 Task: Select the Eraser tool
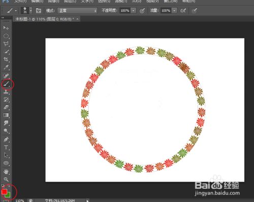pyautogui.click(x=6, y=107)
